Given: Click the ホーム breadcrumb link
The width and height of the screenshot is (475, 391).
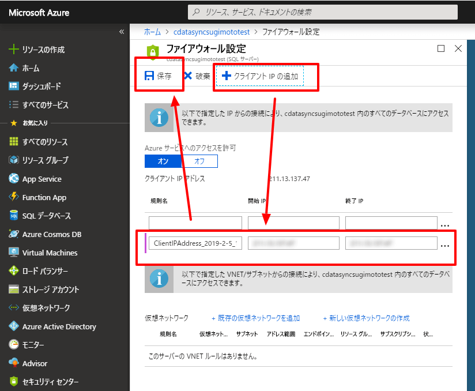Looking at the screenshot, I should tap(152, 32).
